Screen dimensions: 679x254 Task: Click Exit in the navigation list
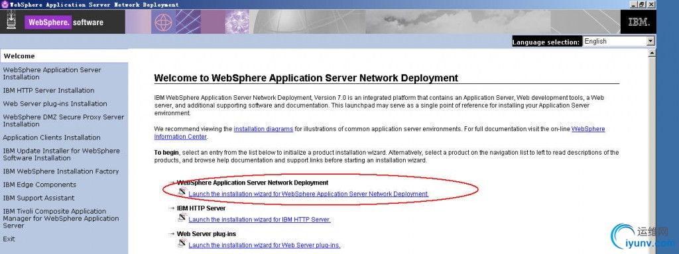pos(9,239)
